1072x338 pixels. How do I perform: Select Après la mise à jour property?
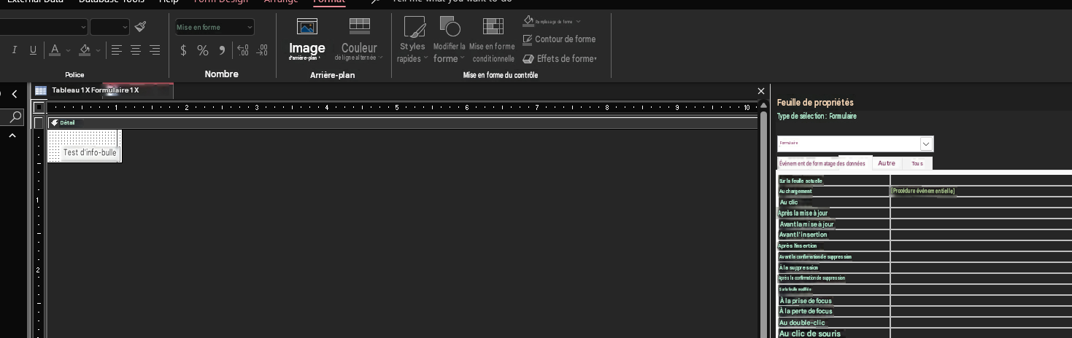803,213
